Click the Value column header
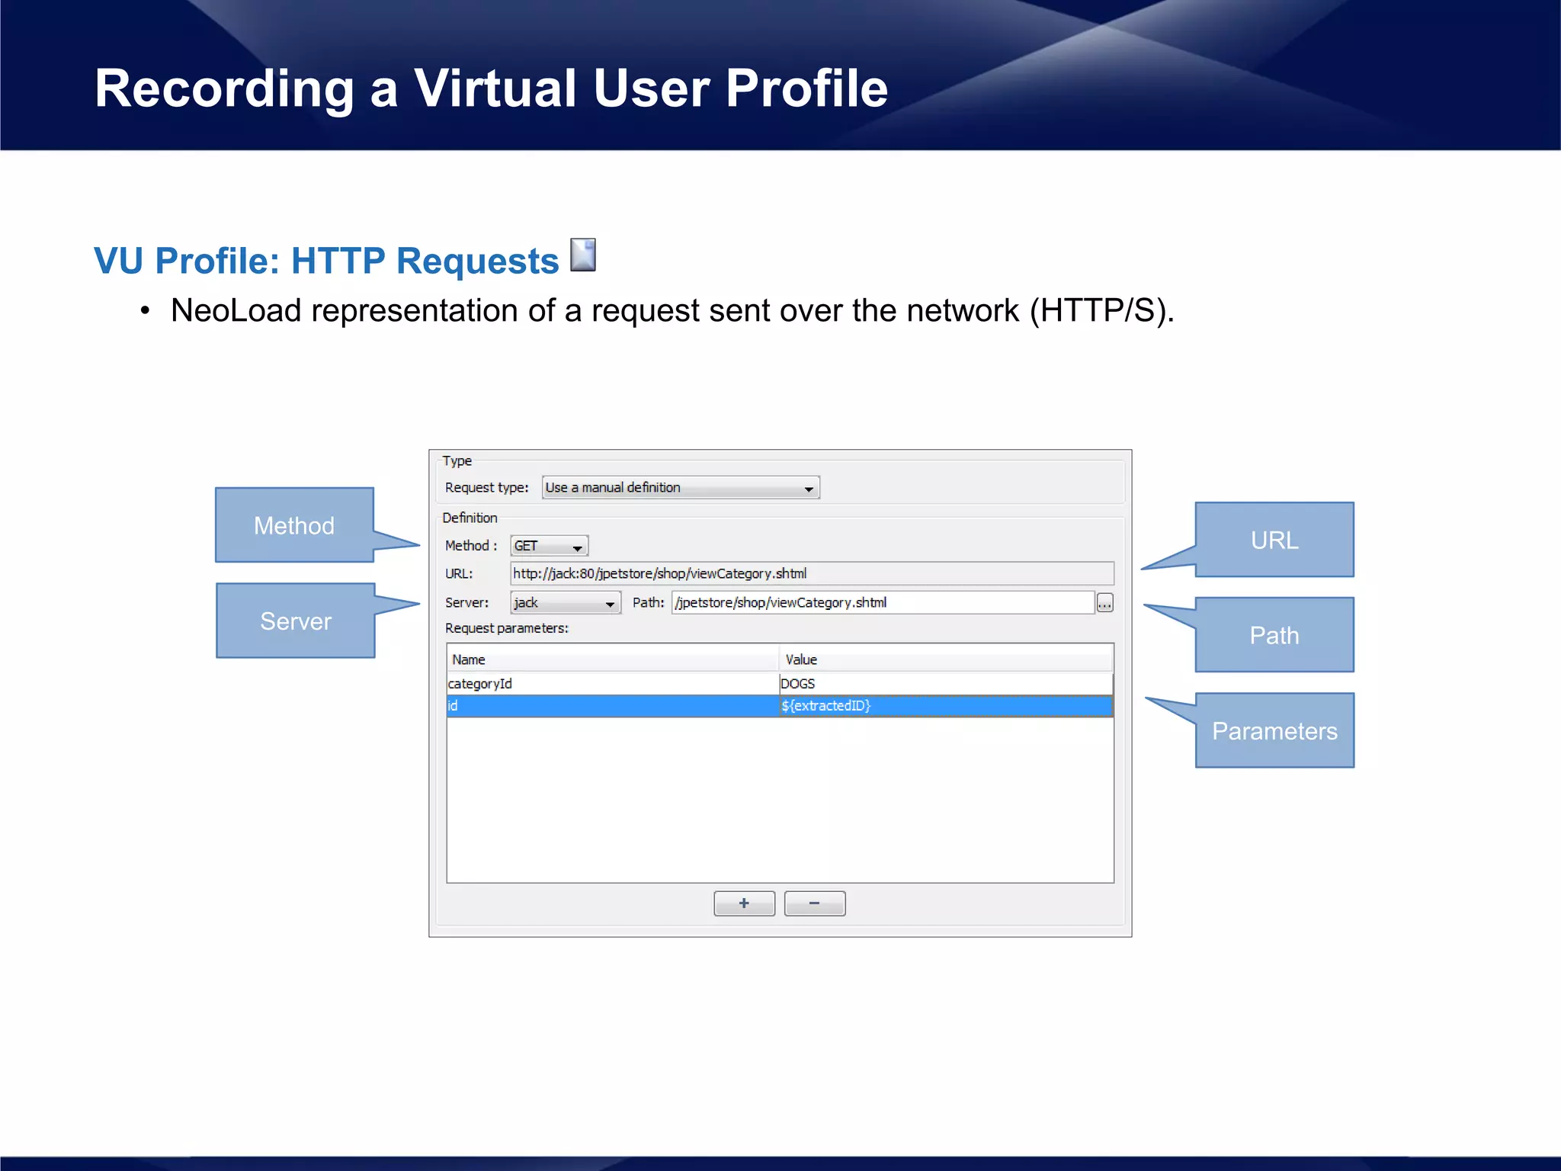This screenshot has height=1171, width=1561. pyautogui.click(x=946, y=659)
